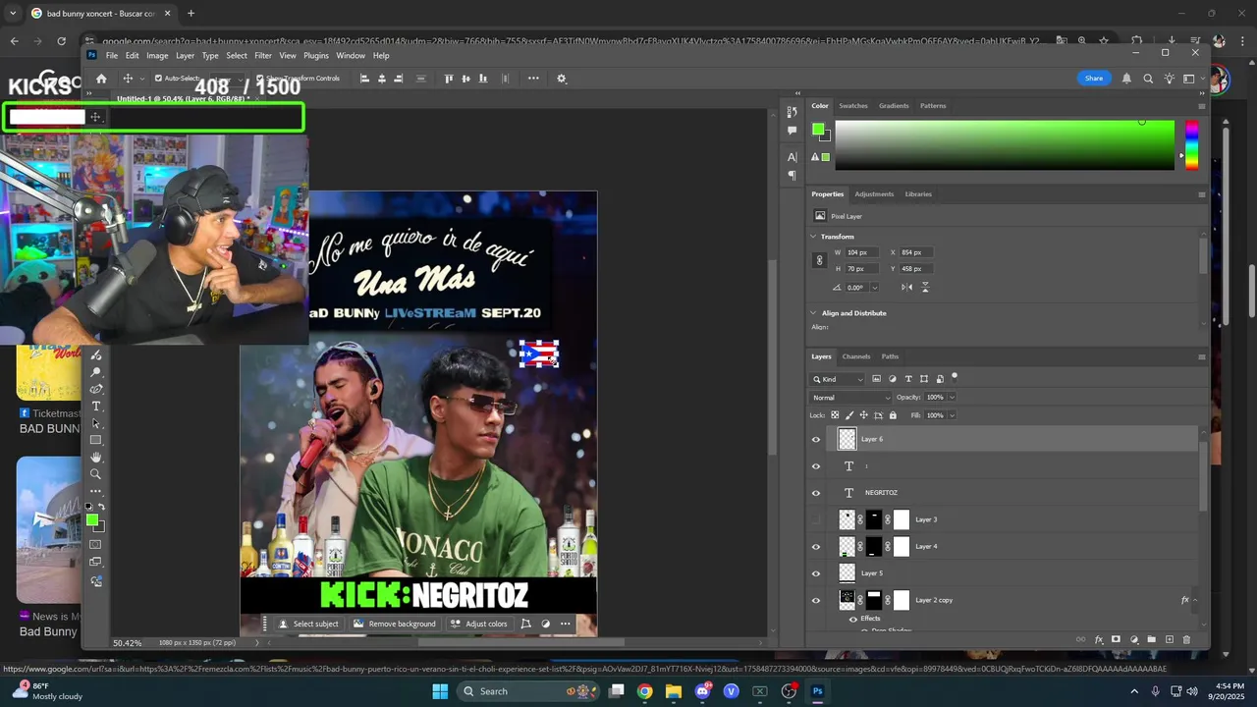The height and width of the screenshot is (707, 1257).
Task: Open options bar gear settings
Action: point(562,79)
